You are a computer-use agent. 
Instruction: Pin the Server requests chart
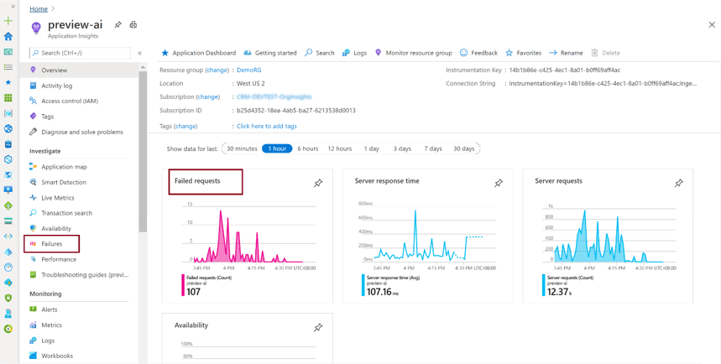click(678, 183)
